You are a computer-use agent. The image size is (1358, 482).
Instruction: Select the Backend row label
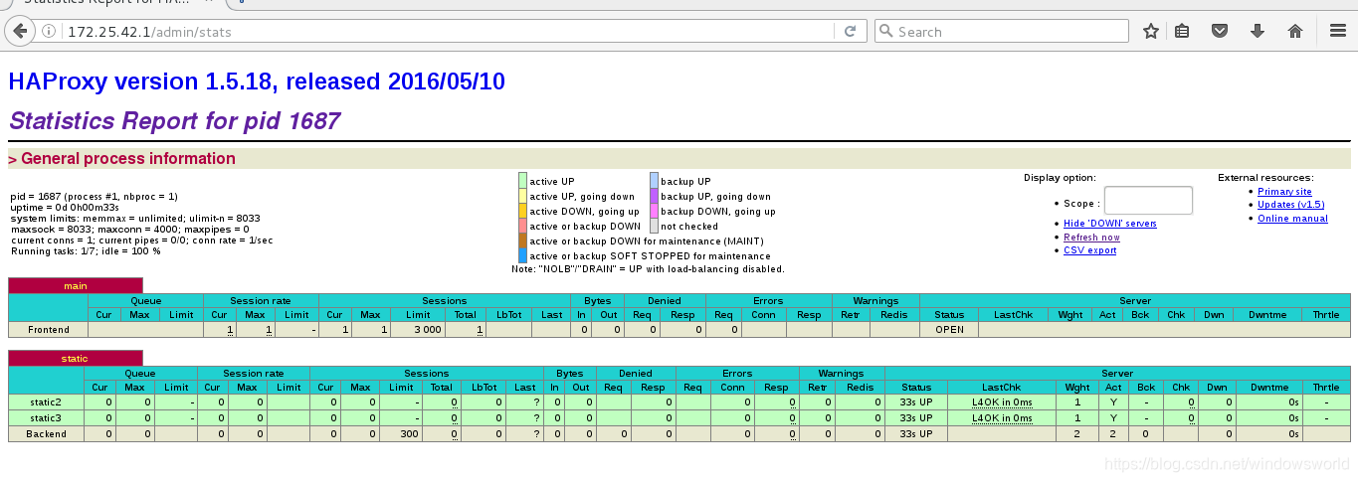[x=46, y=434]
